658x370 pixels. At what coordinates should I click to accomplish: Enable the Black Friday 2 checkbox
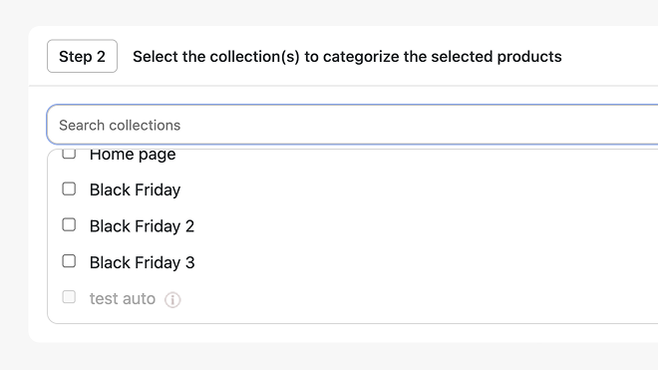(69, 225)
